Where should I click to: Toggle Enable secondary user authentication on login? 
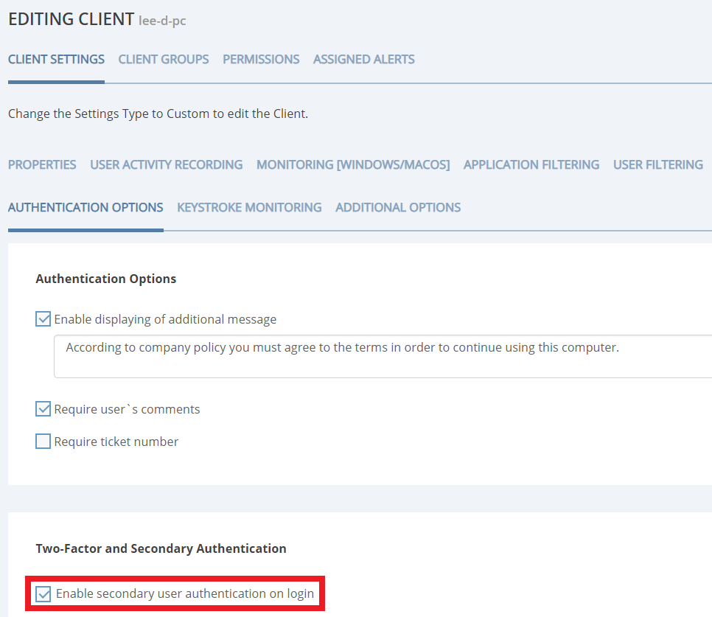click(x=44, y=594)
